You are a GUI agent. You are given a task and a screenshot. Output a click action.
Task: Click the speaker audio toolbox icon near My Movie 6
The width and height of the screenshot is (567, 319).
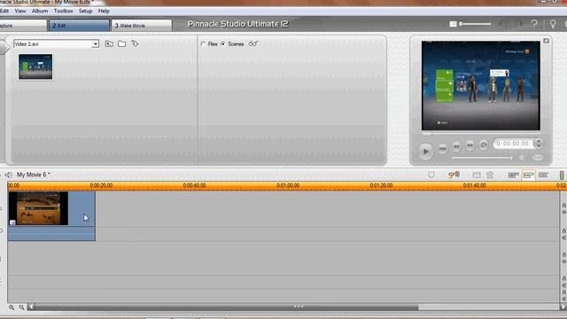9,175
